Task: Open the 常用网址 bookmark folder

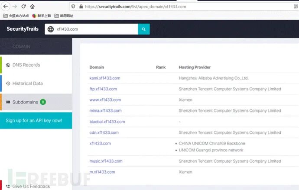Action: [x=64, y=16]
